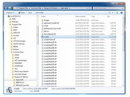
Task: Select LoaderRes1043.dll file icon
Action: pos(42,84)
